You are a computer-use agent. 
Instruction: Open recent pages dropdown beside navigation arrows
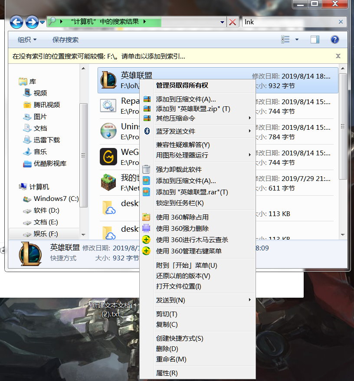click(42, 22)
